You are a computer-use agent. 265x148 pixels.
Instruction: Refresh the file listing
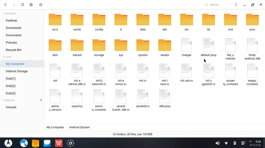[x=23, y=5]
